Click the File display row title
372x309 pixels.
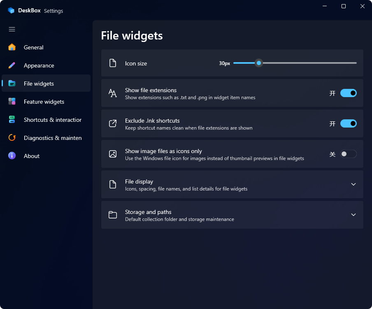pos(139,181)
